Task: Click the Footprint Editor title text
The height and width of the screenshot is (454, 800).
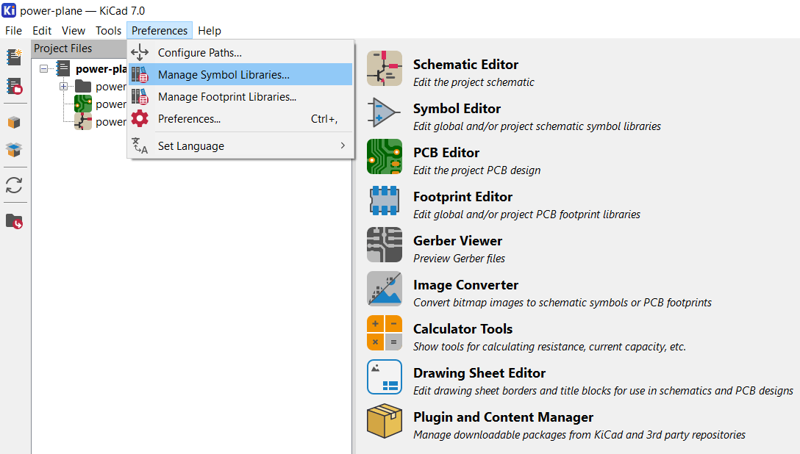Action: tap(463, 197)
